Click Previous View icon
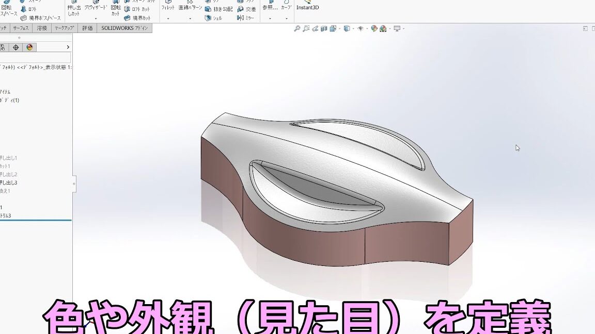Viewport: 595px width, 334px height. click(315, 28)
